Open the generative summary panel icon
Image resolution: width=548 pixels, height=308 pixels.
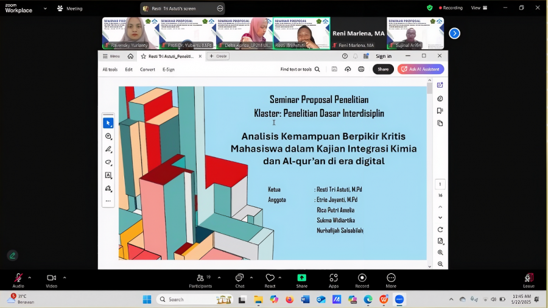point(440,85)
